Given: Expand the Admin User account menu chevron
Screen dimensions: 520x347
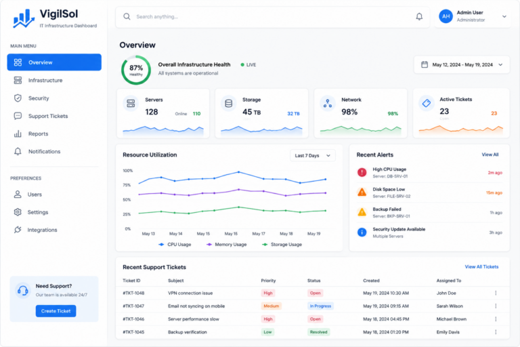Looking at the screenshot, I should (504, 16).
